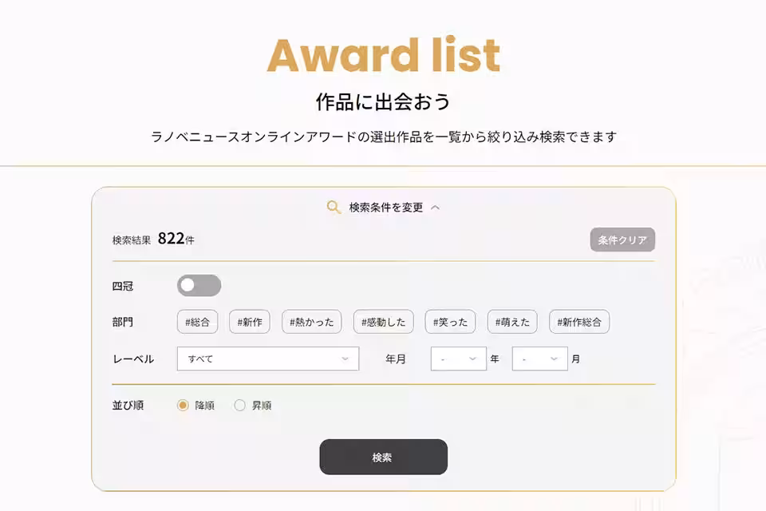Select the #萌えた category tag

pyautogui.click(x=511, y=321)
